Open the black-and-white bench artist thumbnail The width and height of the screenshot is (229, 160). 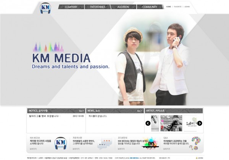(x=171, y=123)
